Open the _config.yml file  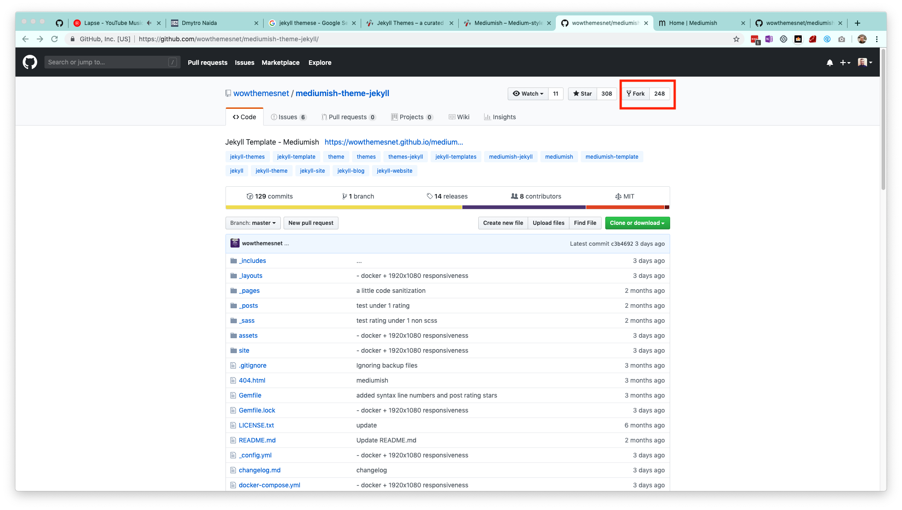tap(255, 455)
